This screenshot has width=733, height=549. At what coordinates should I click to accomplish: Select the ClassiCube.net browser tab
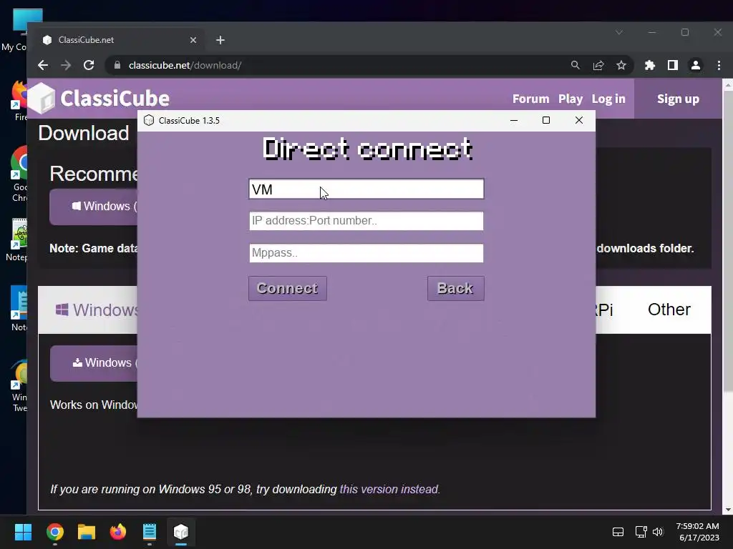pyautogui.click(x=119, y=40)
